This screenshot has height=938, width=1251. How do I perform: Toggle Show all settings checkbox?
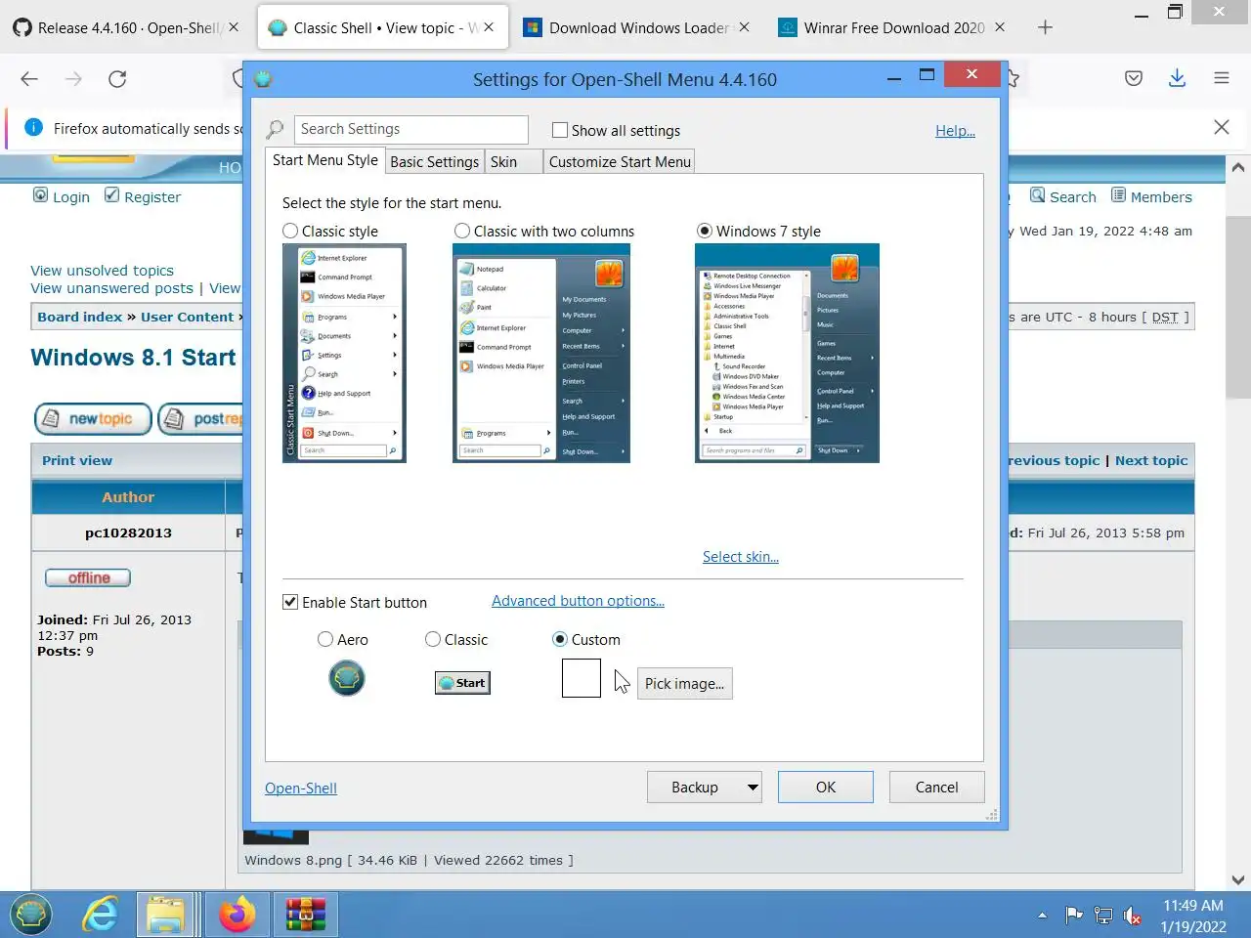coord(560,130)
